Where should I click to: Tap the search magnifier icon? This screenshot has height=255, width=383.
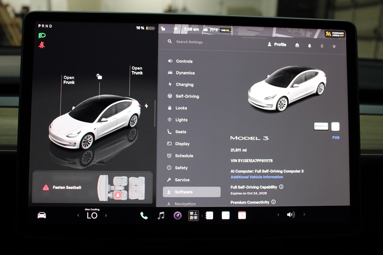pos(170,41)
